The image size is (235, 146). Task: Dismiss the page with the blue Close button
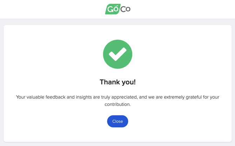click(x=117, y=121)
